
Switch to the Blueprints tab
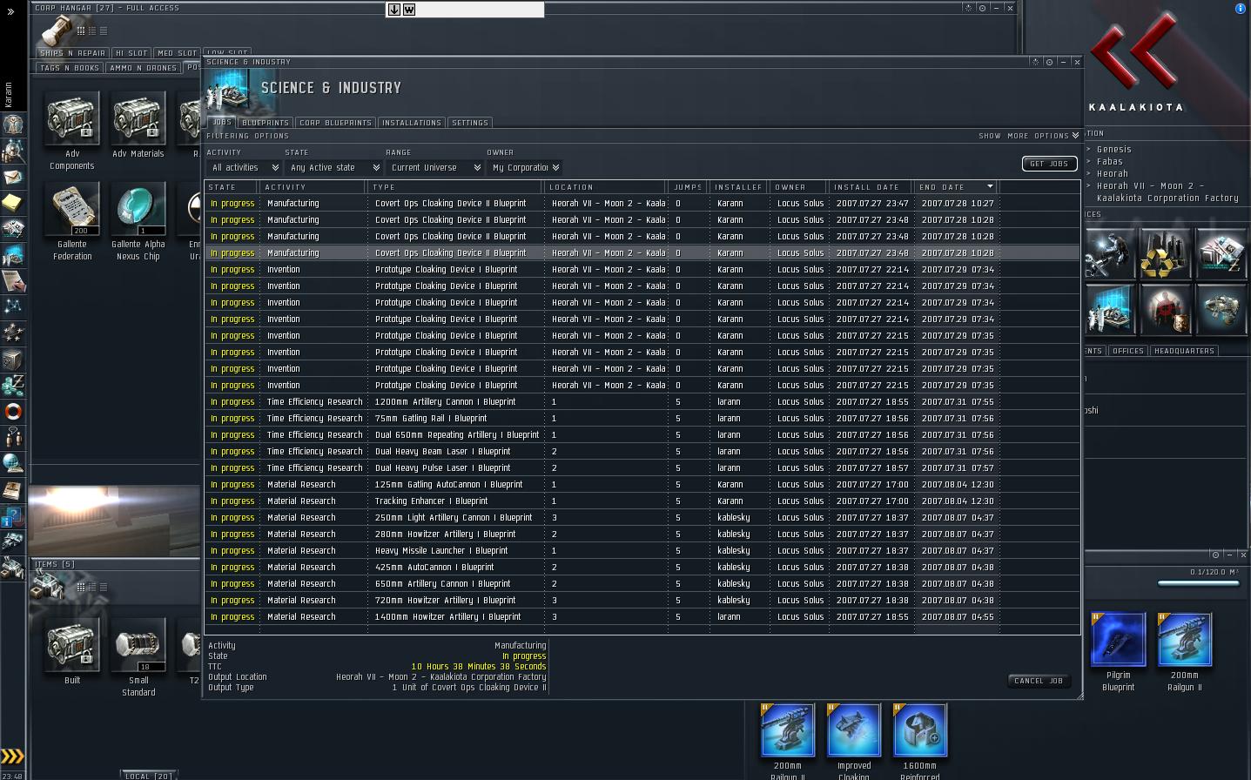pyautogui.click(x=266, y=123)
